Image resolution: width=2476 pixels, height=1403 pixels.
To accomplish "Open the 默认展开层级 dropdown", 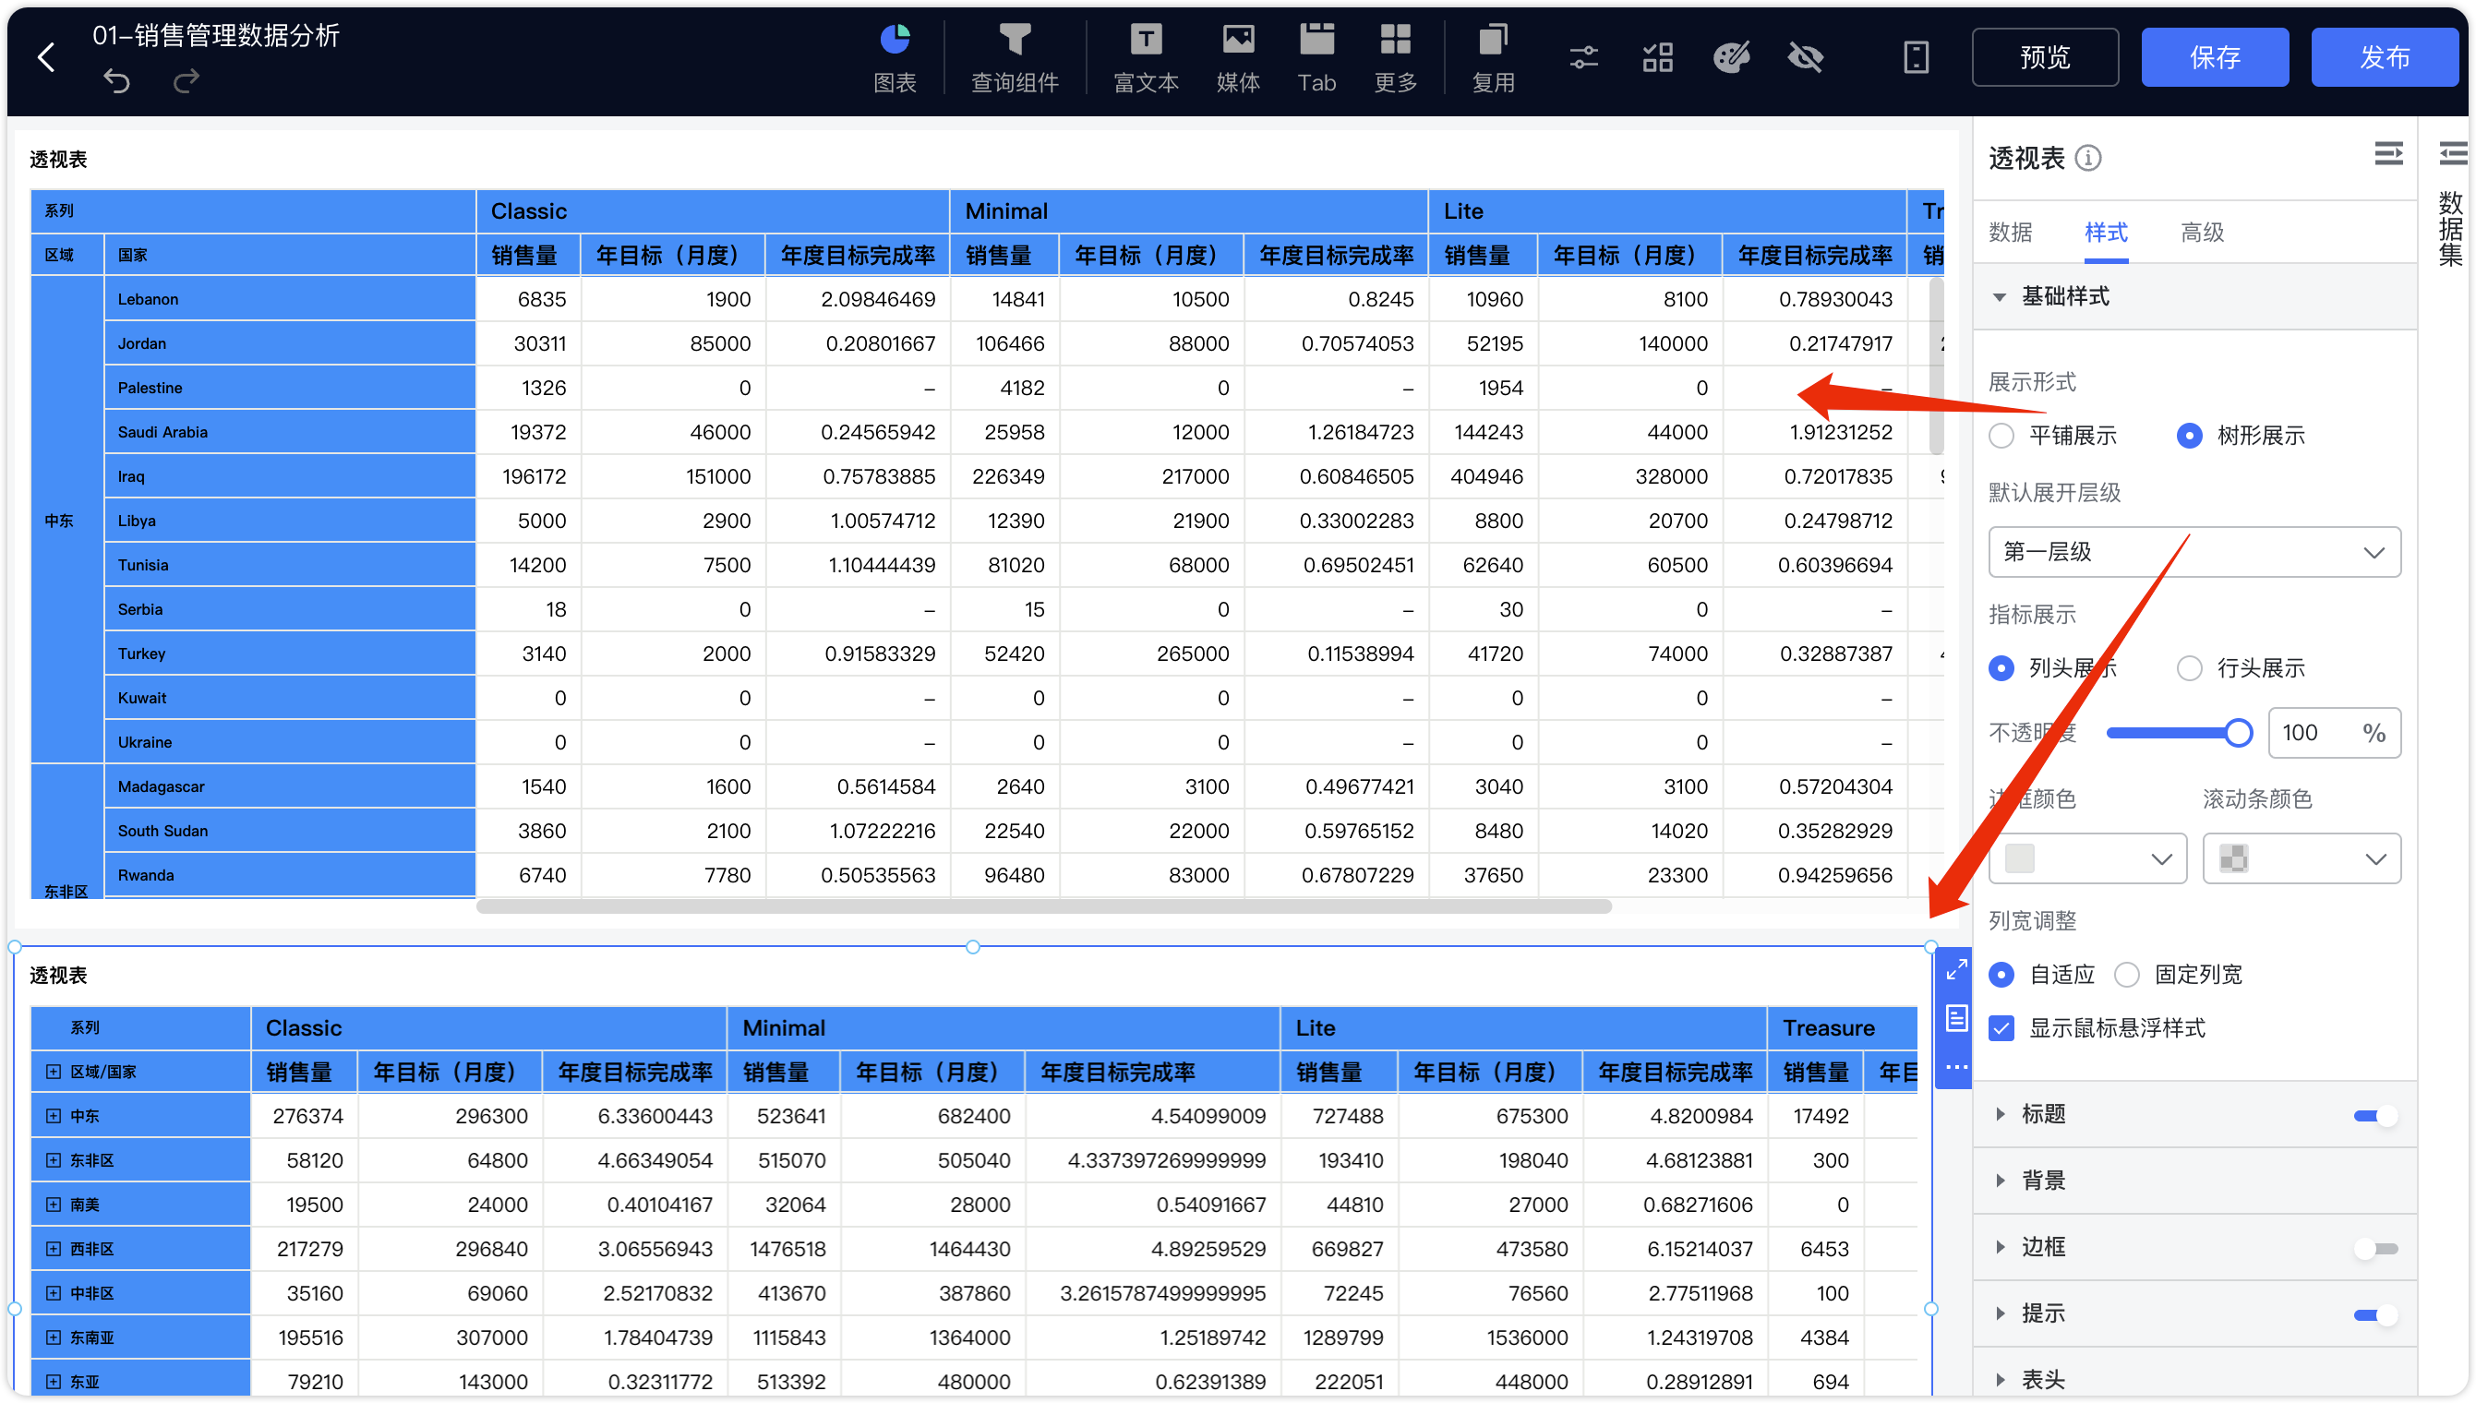I will [x=2194, y=552].
